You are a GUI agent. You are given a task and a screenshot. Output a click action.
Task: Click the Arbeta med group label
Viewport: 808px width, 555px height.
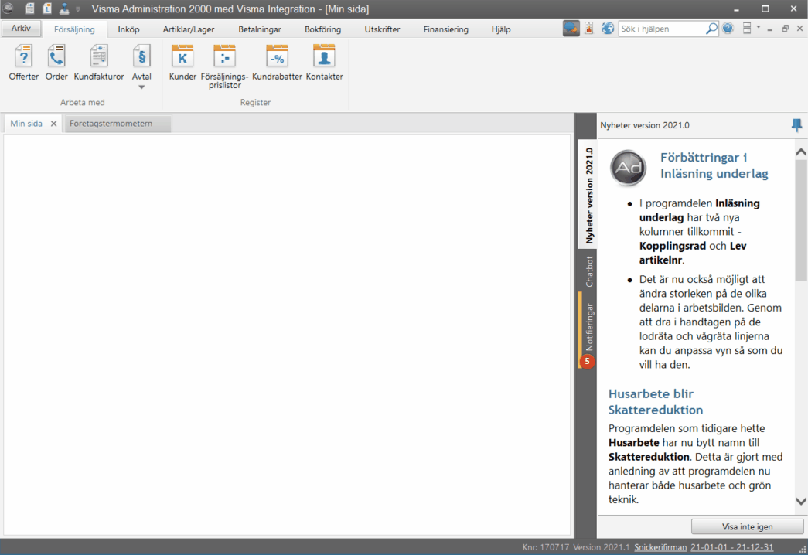tap(83, 103)
